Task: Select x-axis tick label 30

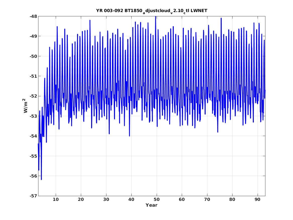Action: (106, 199)
